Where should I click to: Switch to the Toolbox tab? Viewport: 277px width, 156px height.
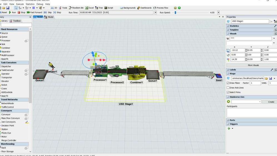[x=15, y=21]
